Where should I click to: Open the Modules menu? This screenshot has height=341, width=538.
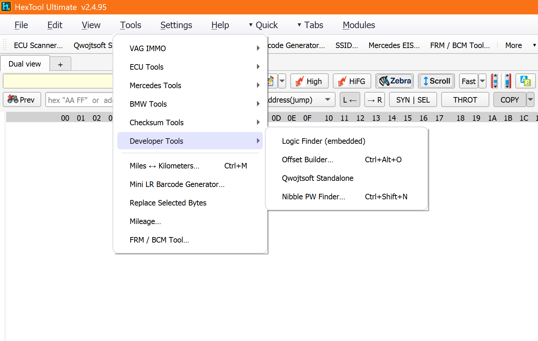click(359, 25)
